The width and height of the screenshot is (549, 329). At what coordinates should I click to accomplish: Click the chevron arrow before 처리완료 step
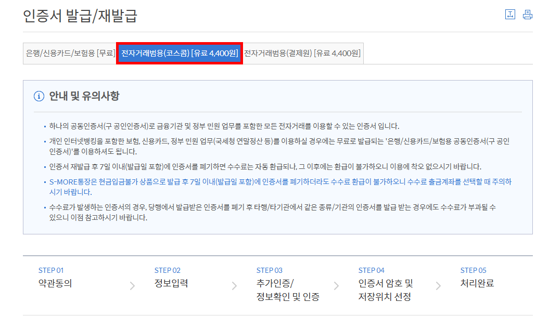pos(438,286)
